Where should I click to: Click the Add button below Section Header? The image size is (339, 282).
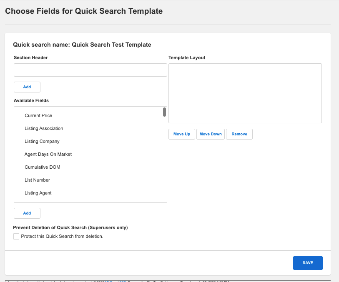(27, 87)
